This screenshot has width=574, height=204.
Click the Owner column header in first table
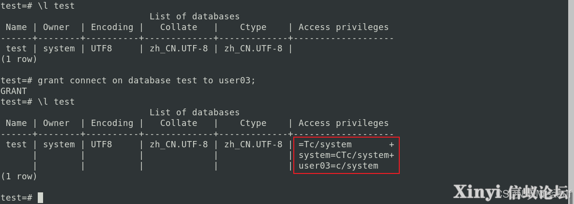(56, 27)
